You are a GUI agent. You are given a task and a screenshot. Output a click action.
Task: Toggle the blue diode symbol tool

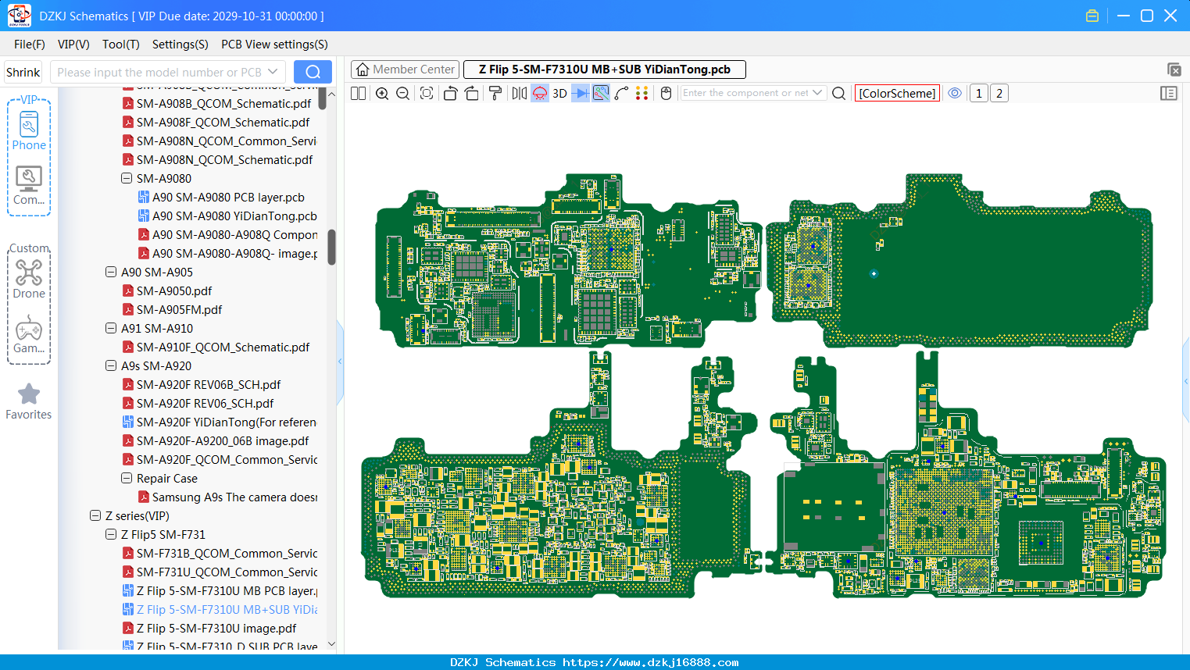581,93
